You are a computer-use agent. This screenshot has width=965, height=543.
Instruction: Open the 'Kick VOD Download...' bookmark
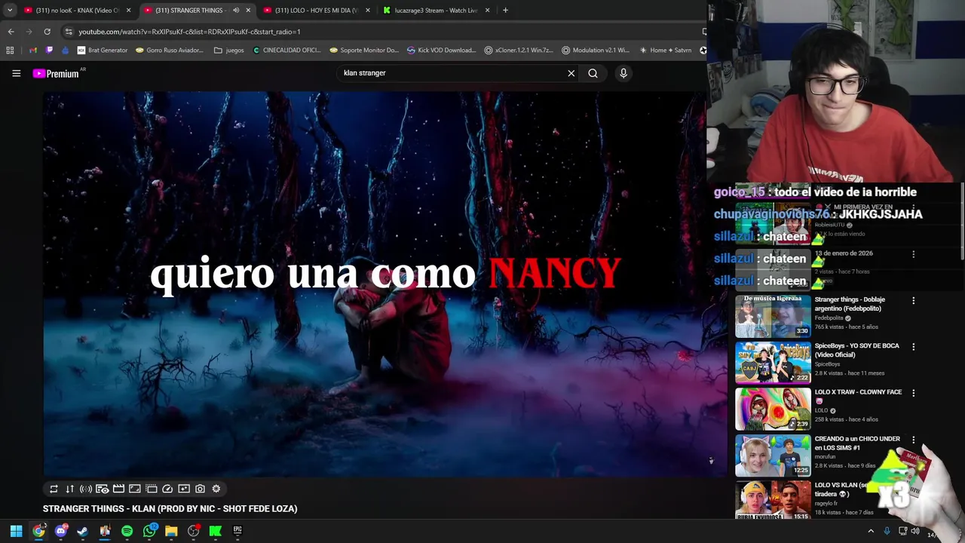click(441, 51)
